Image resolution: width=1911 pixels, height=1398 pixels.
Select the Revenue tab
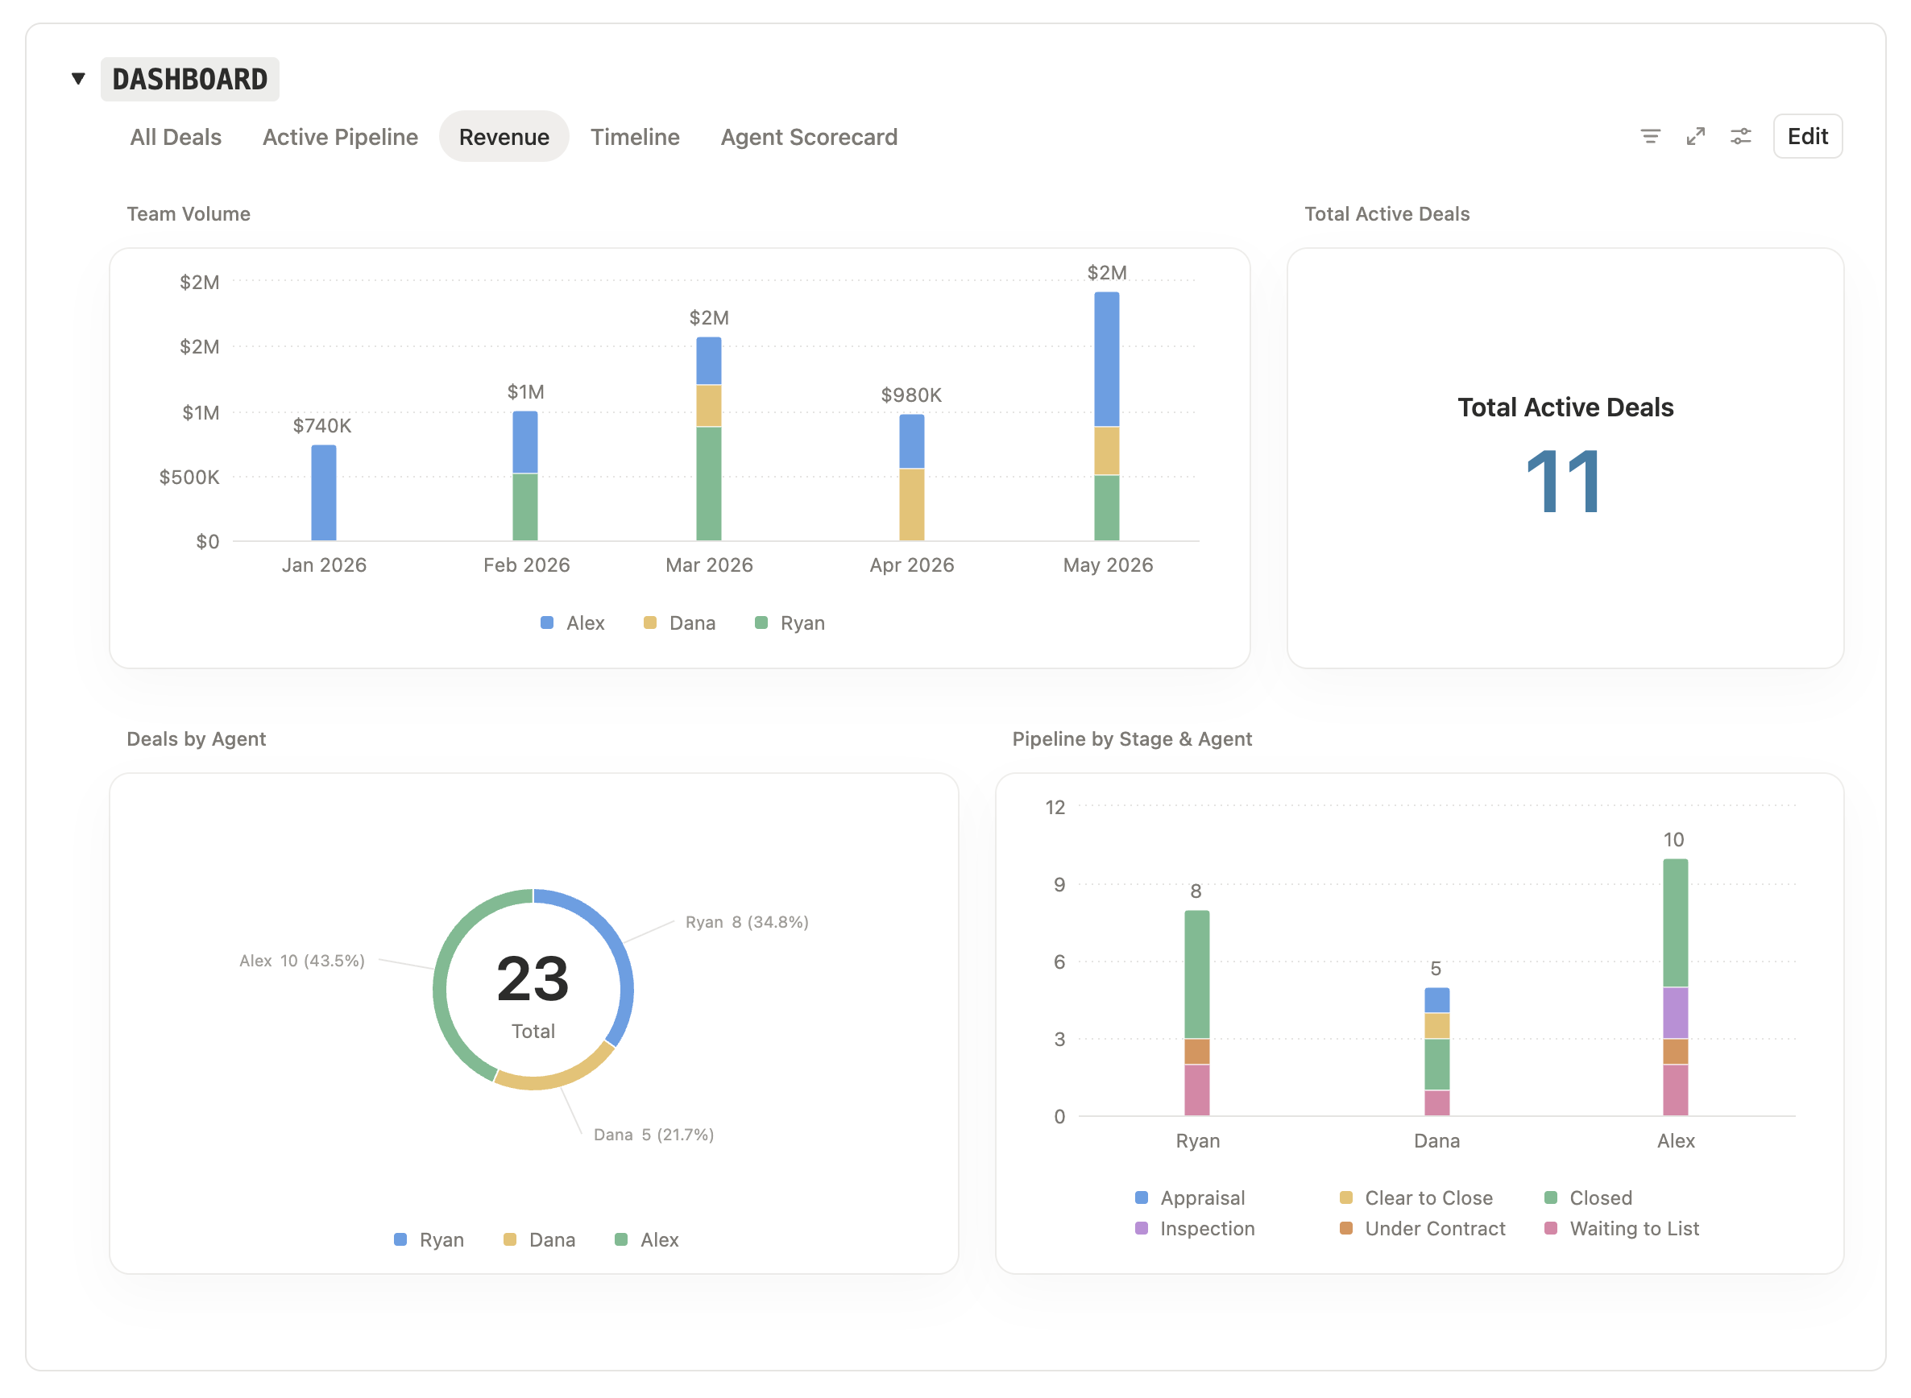click(x=504, y=136)
